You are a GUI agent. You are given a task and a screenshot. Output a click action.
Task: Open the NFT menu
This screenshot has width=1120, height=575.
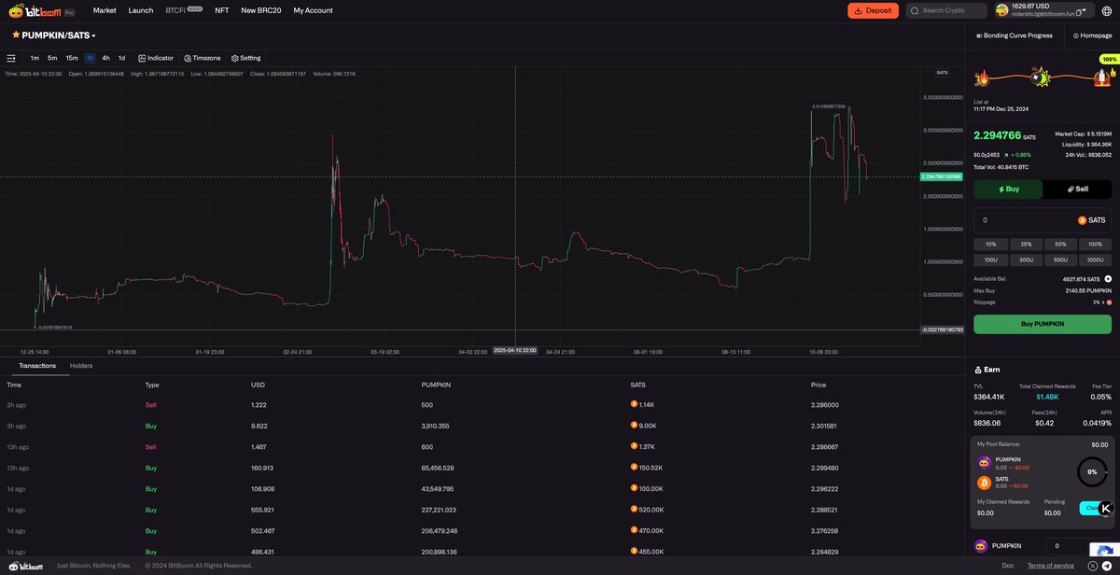[221, 10]
